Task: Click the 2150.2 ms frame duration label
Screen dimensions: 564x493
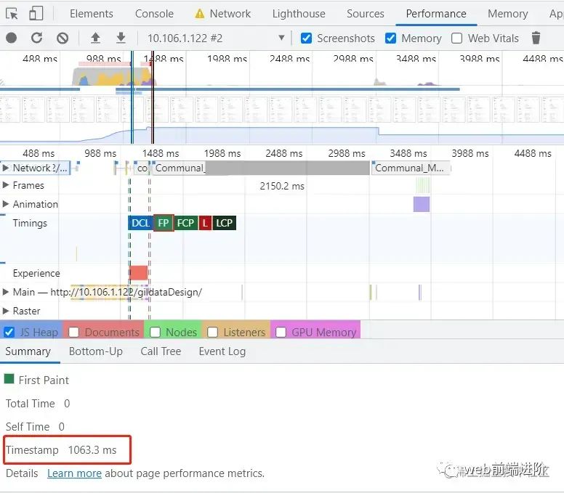Action: point(282,186)
